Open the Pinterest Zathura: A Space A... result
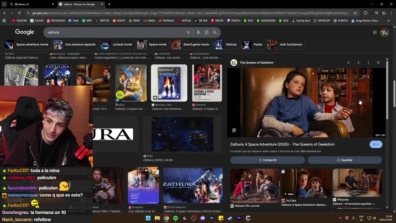Image resolution: width=396 pixels, height=223 pixels. [x=207, y=87]
